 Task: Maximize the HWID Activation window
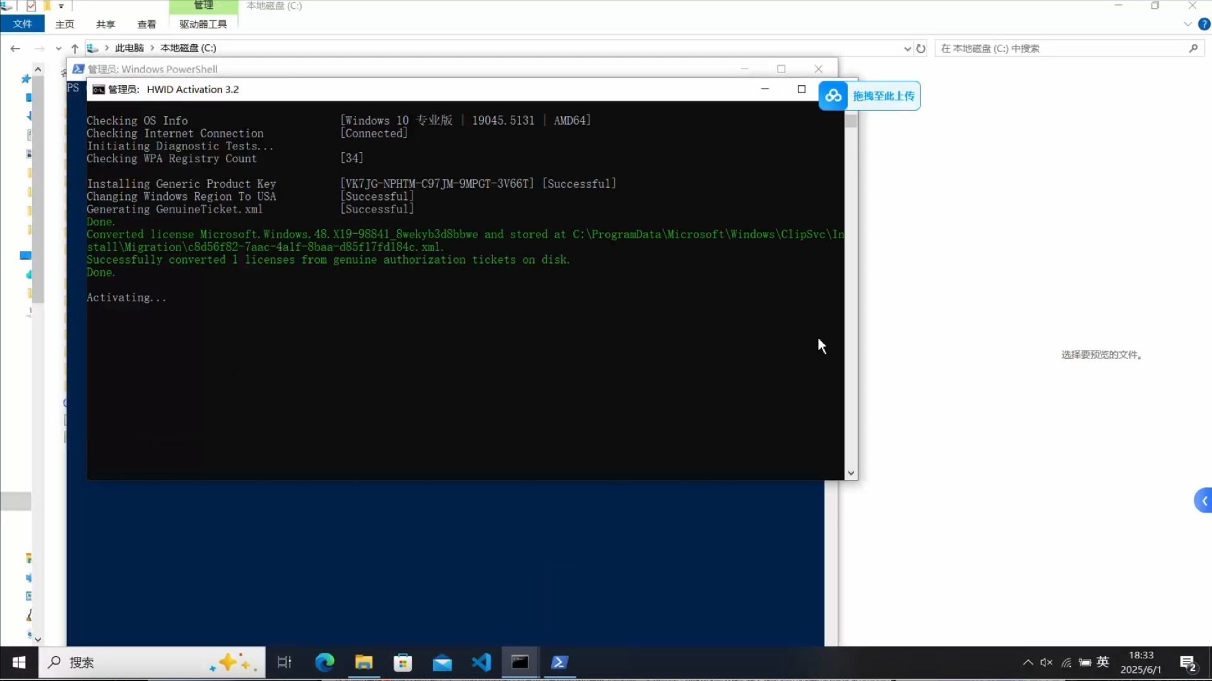click(802, 89)
